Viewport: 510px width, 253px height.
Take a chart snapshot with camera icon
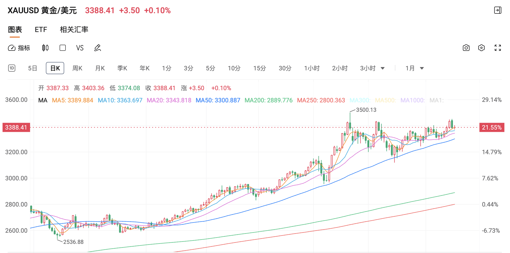coord(466,48)
